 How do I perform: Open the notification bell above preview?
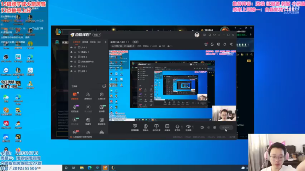pos(225,44)
